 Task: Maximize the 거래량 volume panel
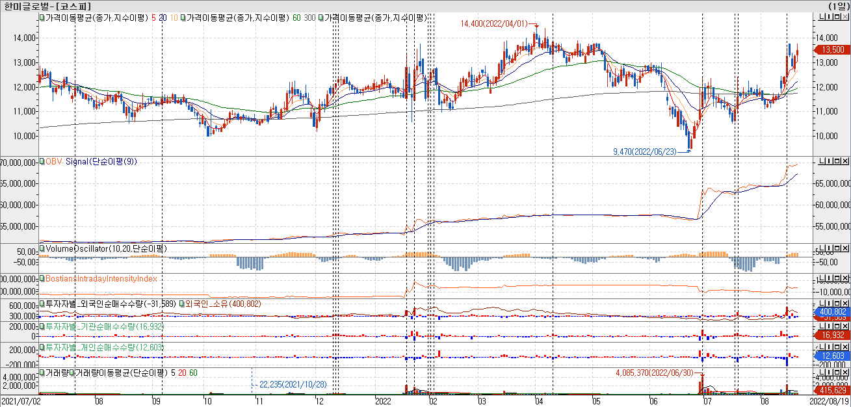pos(837,373)
